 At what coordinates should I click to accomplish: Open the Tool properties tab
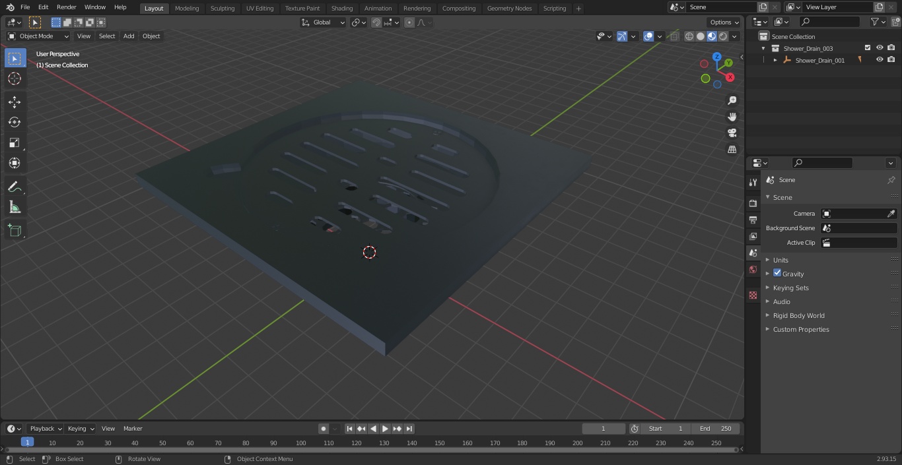(753, 182)
